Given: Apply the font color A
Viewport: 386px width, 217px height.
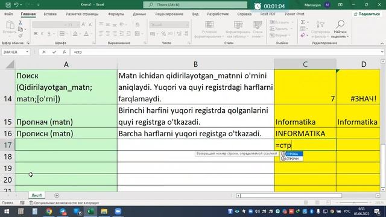Looking at the screenshot, I should click(86, 34).
